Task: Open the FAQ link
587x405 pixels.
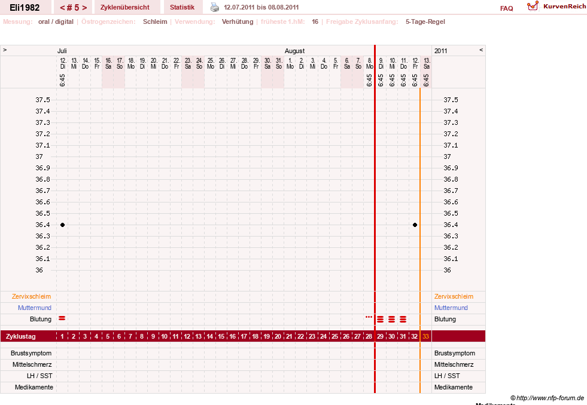Action: (506, 8)
